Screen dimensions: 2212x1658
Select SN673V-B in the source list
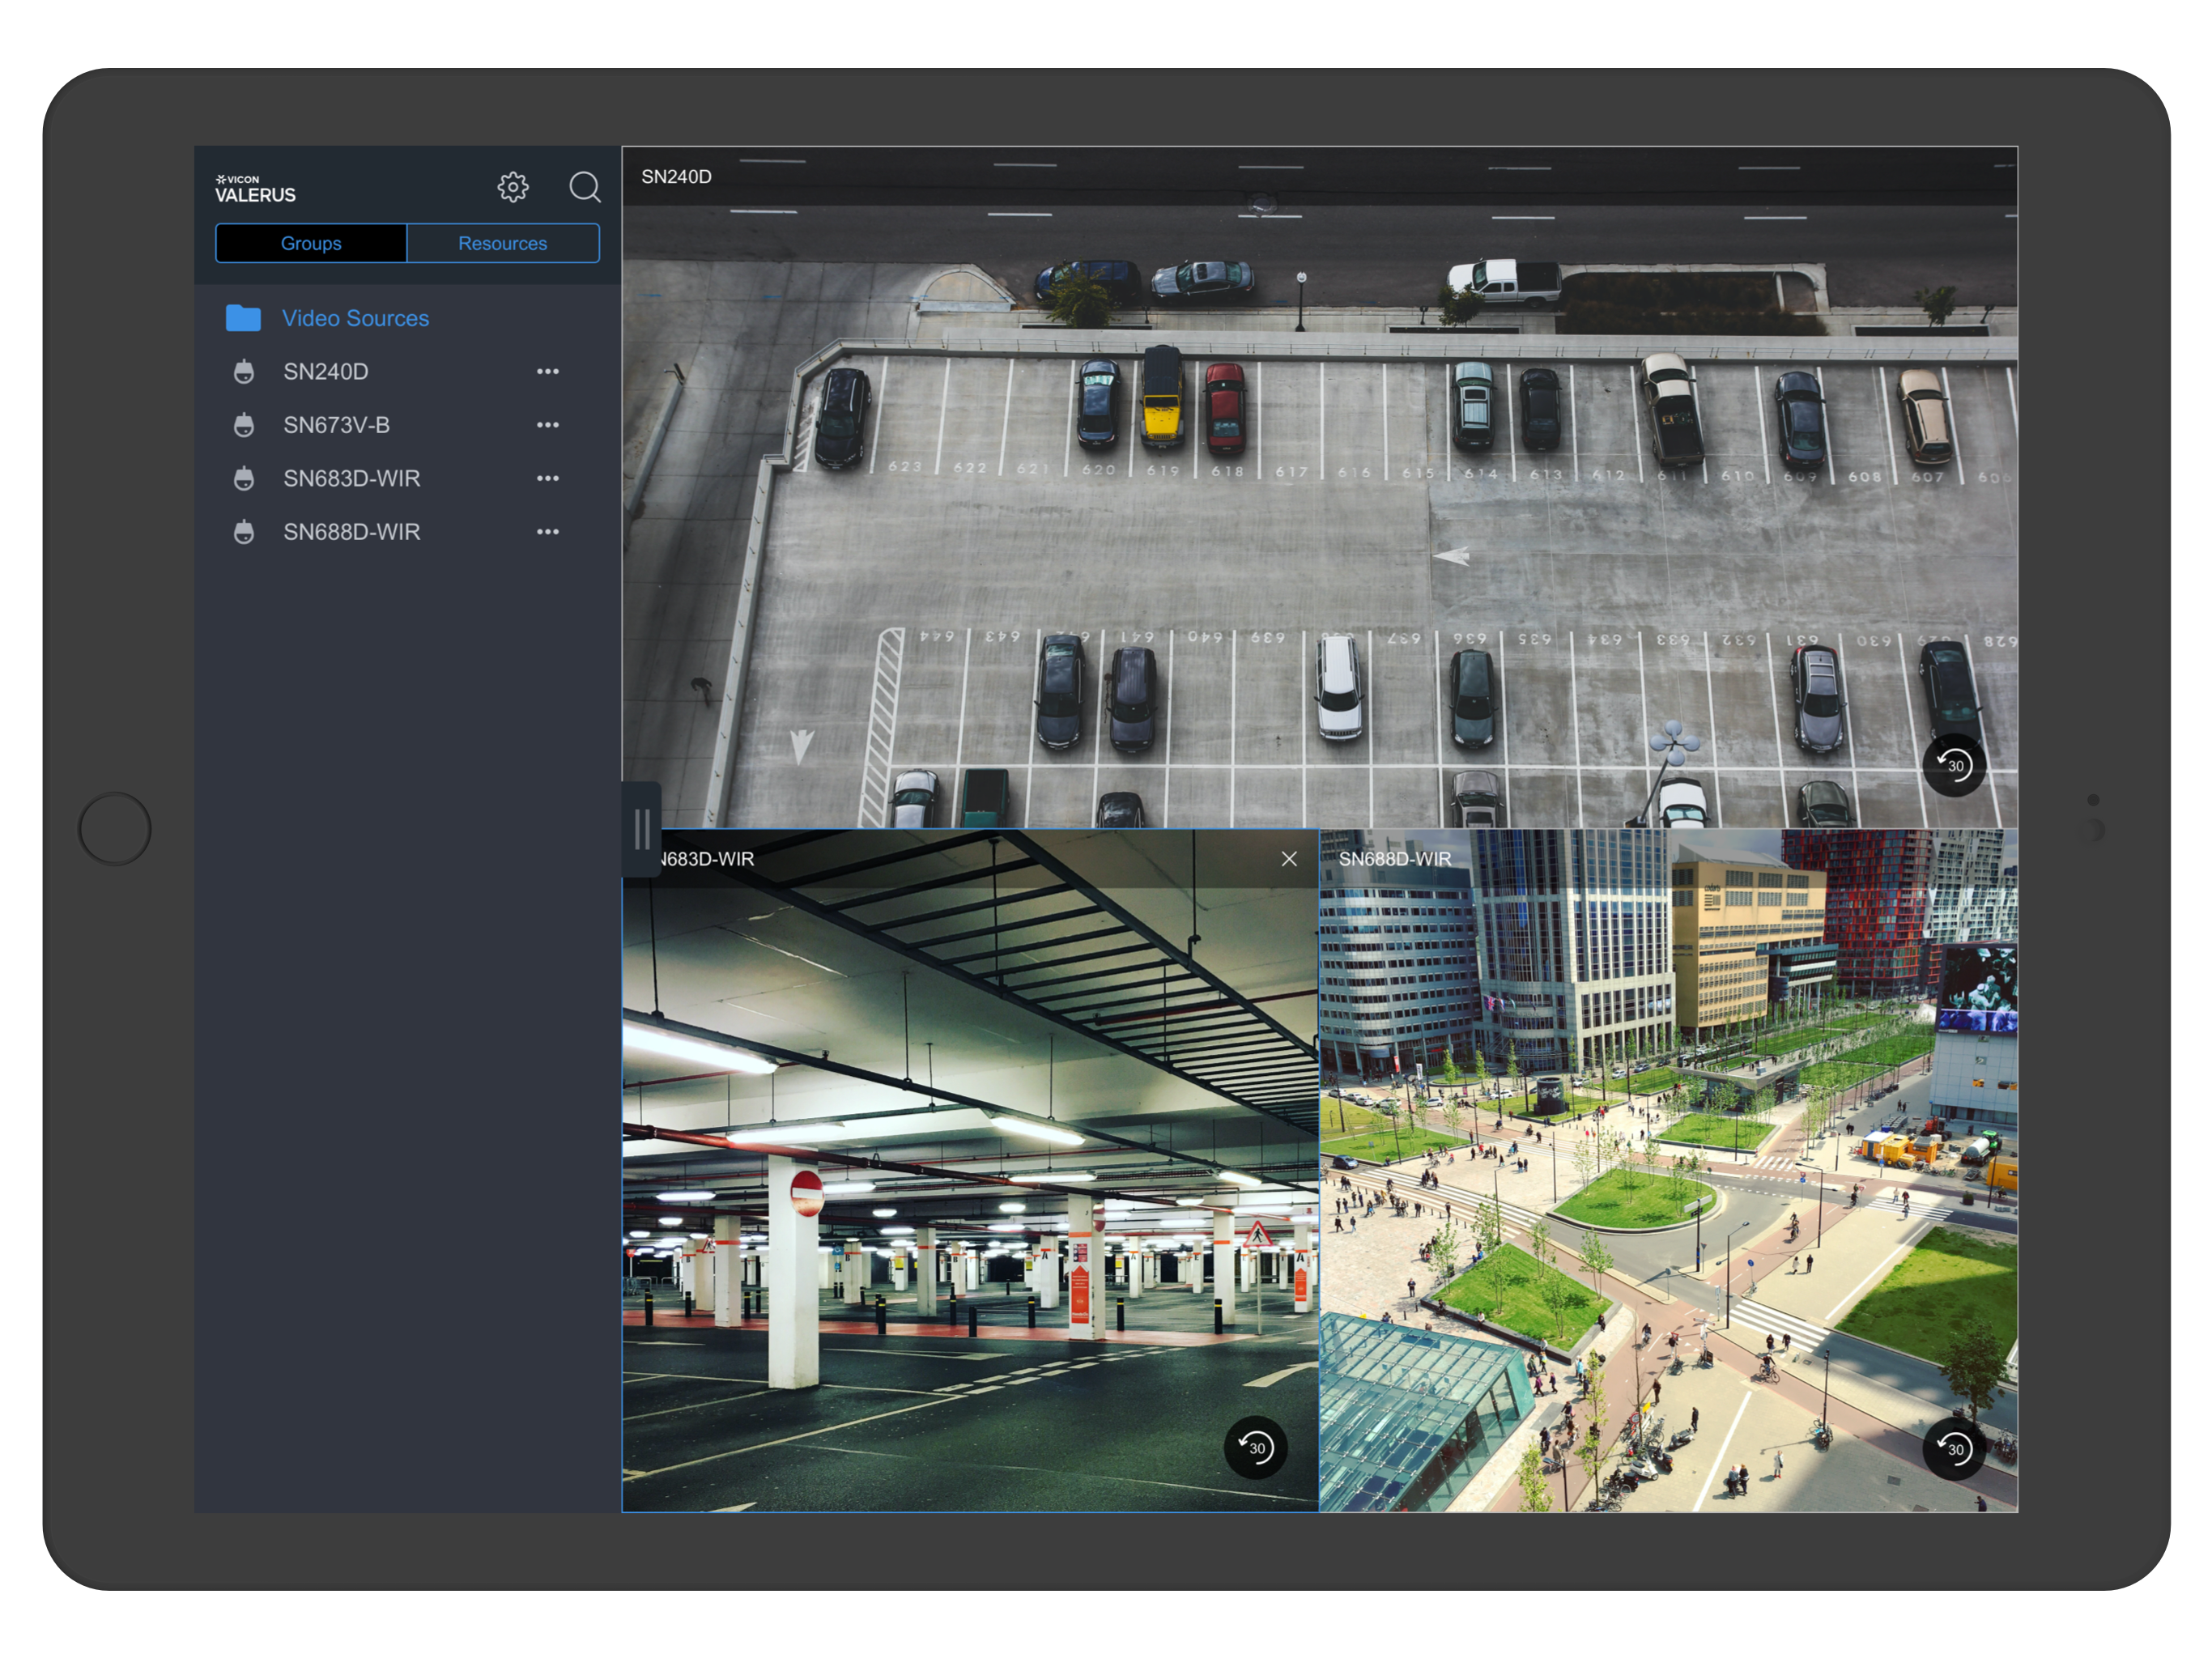[336, 425]
